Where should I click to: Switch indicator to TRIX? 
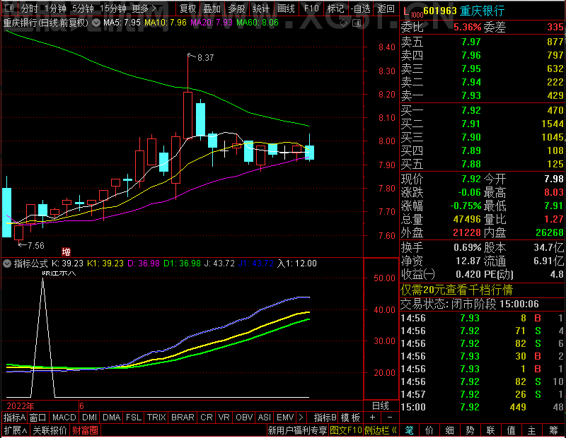coord(156,418)
